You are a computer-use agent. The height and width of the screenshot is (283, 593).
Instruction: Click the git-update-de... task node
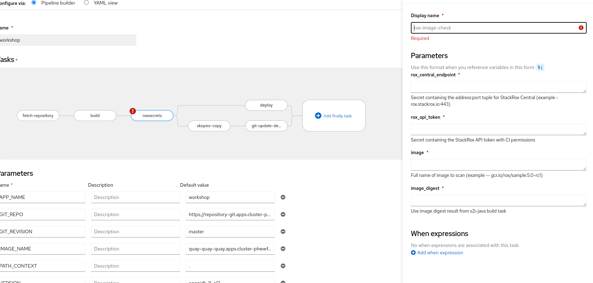coord(266,126)
